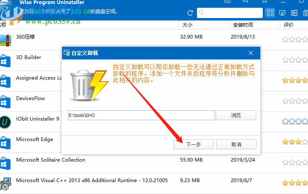This screenshot has width=308, height=194.
Task: Click the folder path field E:\tools\GHO
Action: [141, 115]
